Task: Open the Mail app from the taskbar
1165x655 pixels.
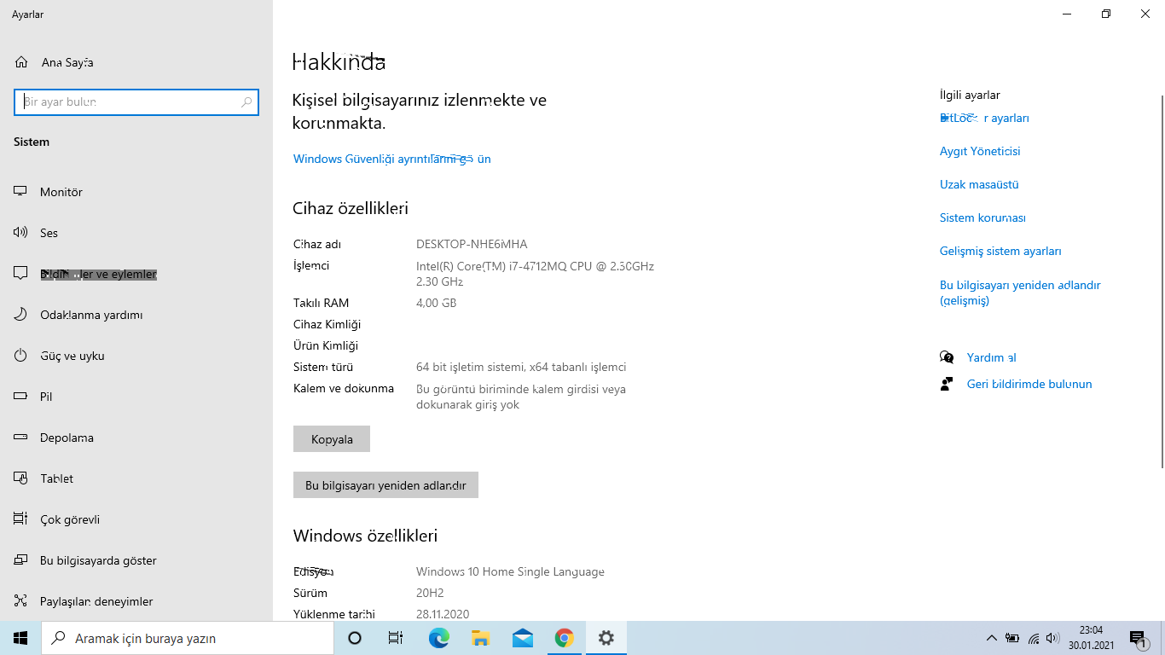Action: click(x=522, y=638)
